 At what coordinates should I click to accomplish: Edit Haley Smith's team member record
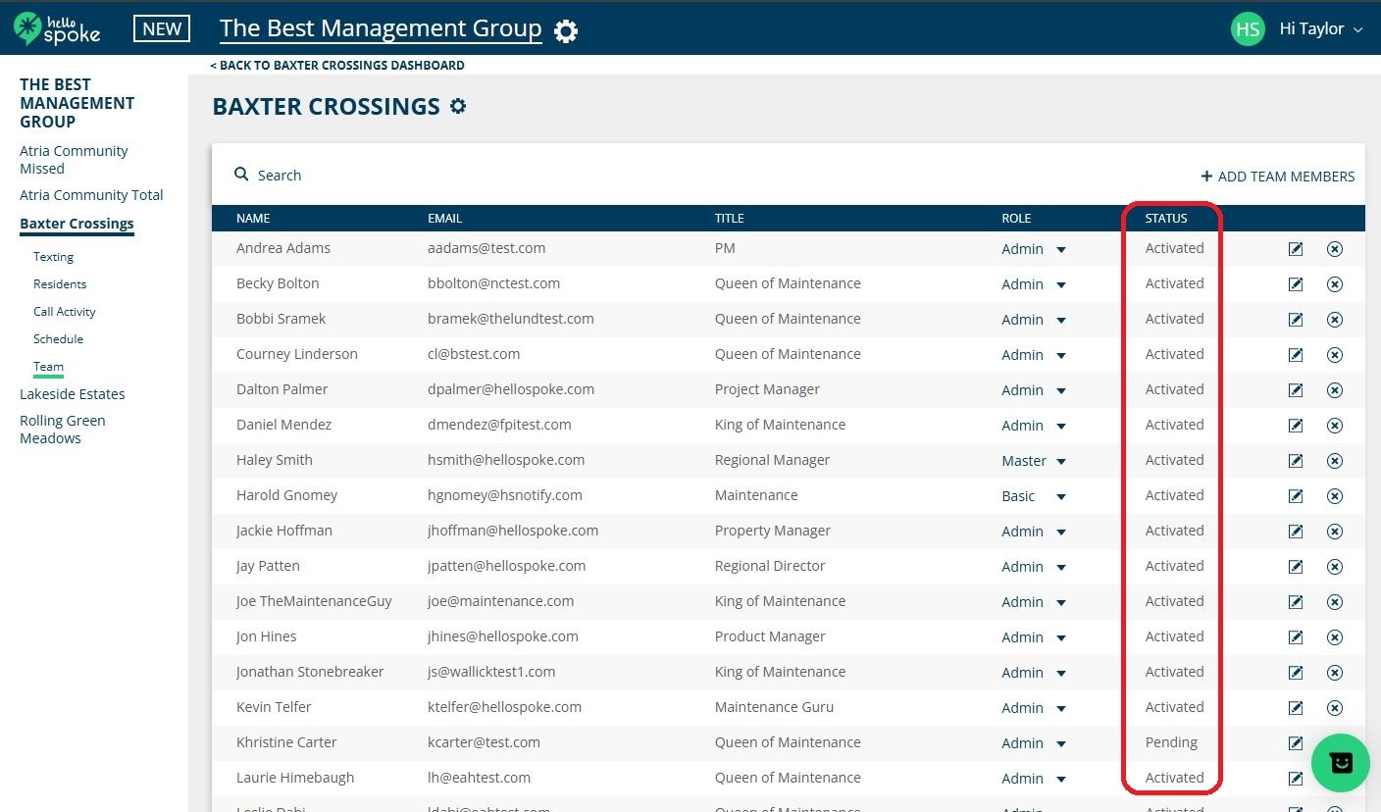coord(1296,461)
